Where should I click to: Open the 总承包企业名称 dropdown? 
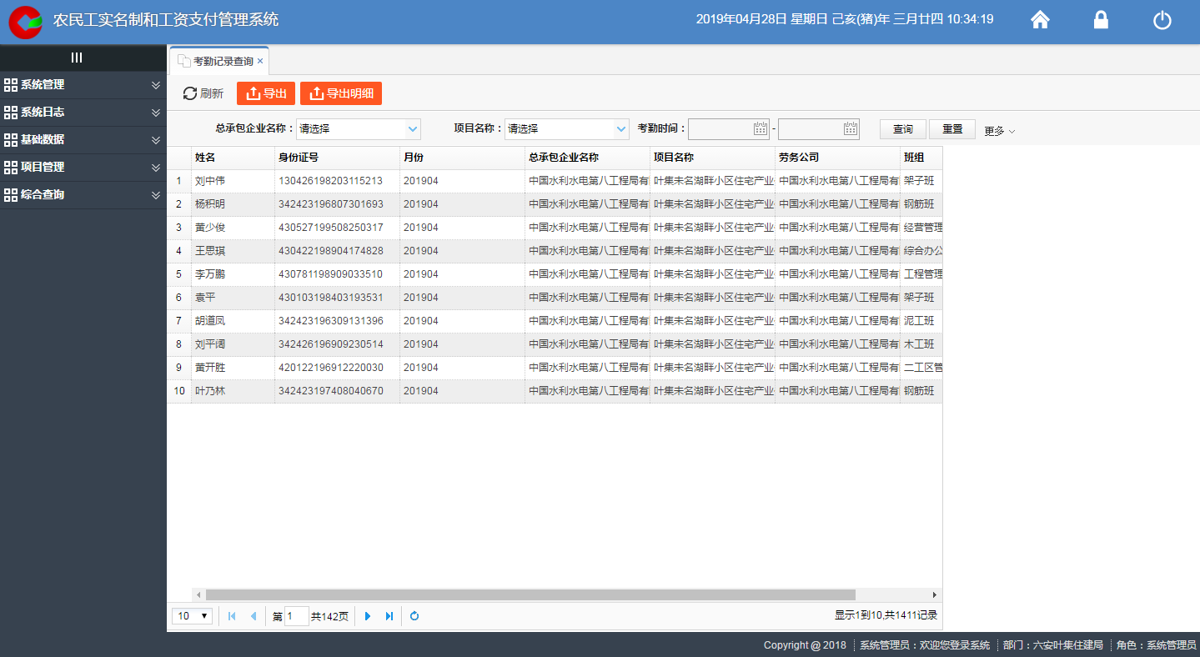(413, 129)
